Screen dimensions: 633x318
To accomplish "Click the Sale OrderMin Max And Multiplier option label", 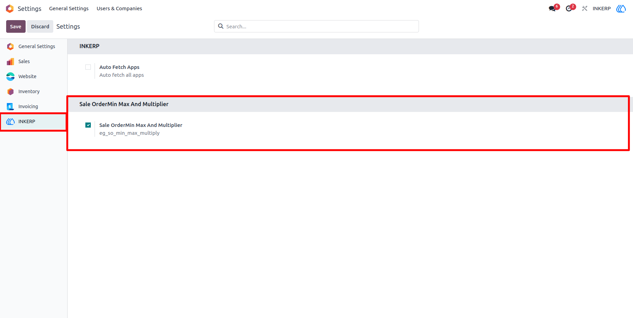I will 141,125.
